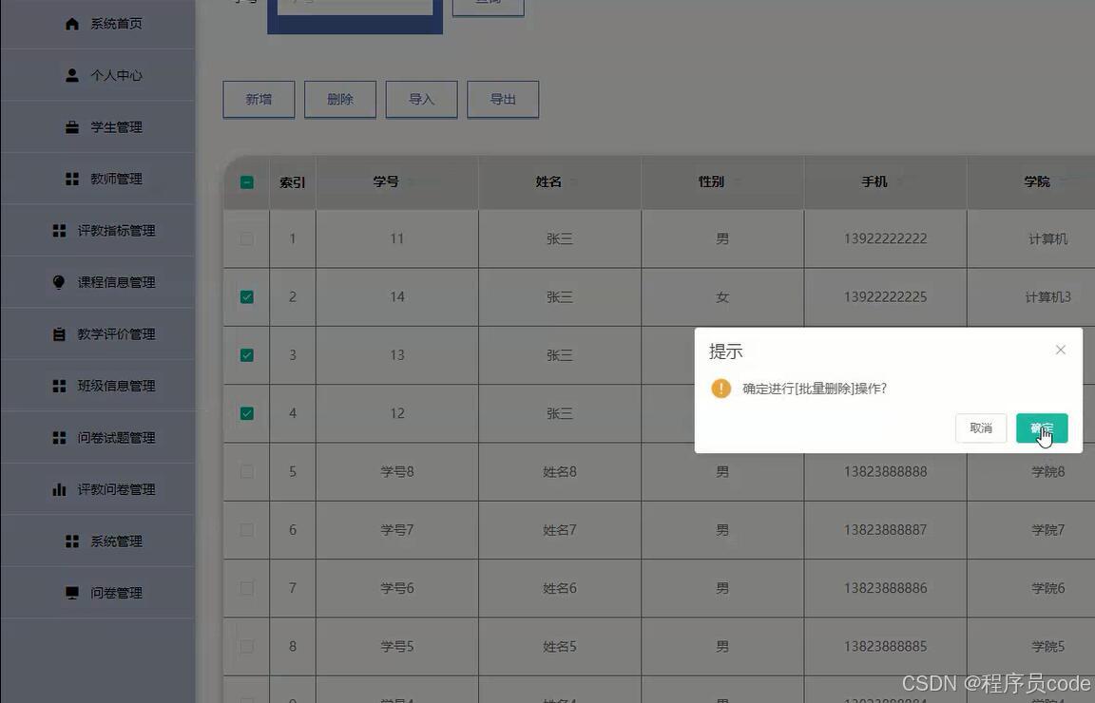Click the 提示 dialog title
This screenshot has height=703, width=1095.
click(725, 351)
